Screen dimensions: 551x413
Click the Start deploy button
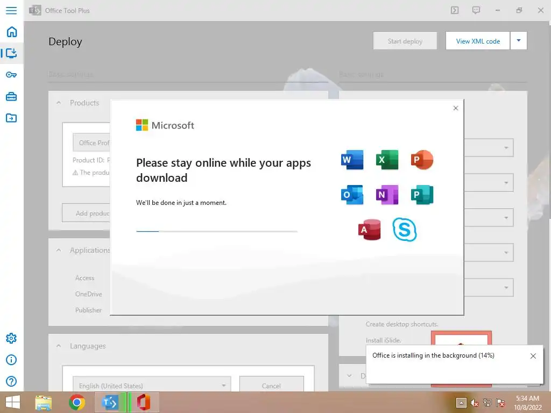pyautogui.click(x=405, y=41)
